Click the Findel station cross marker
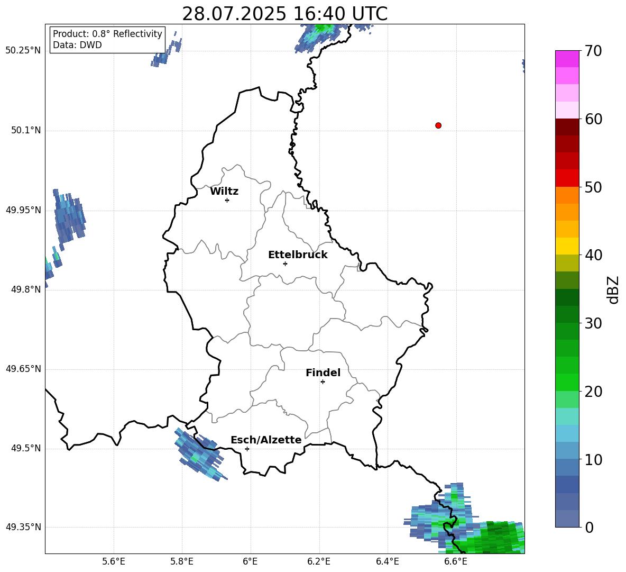Viewport: 626px width, 572px height. (x=323, y=382)
